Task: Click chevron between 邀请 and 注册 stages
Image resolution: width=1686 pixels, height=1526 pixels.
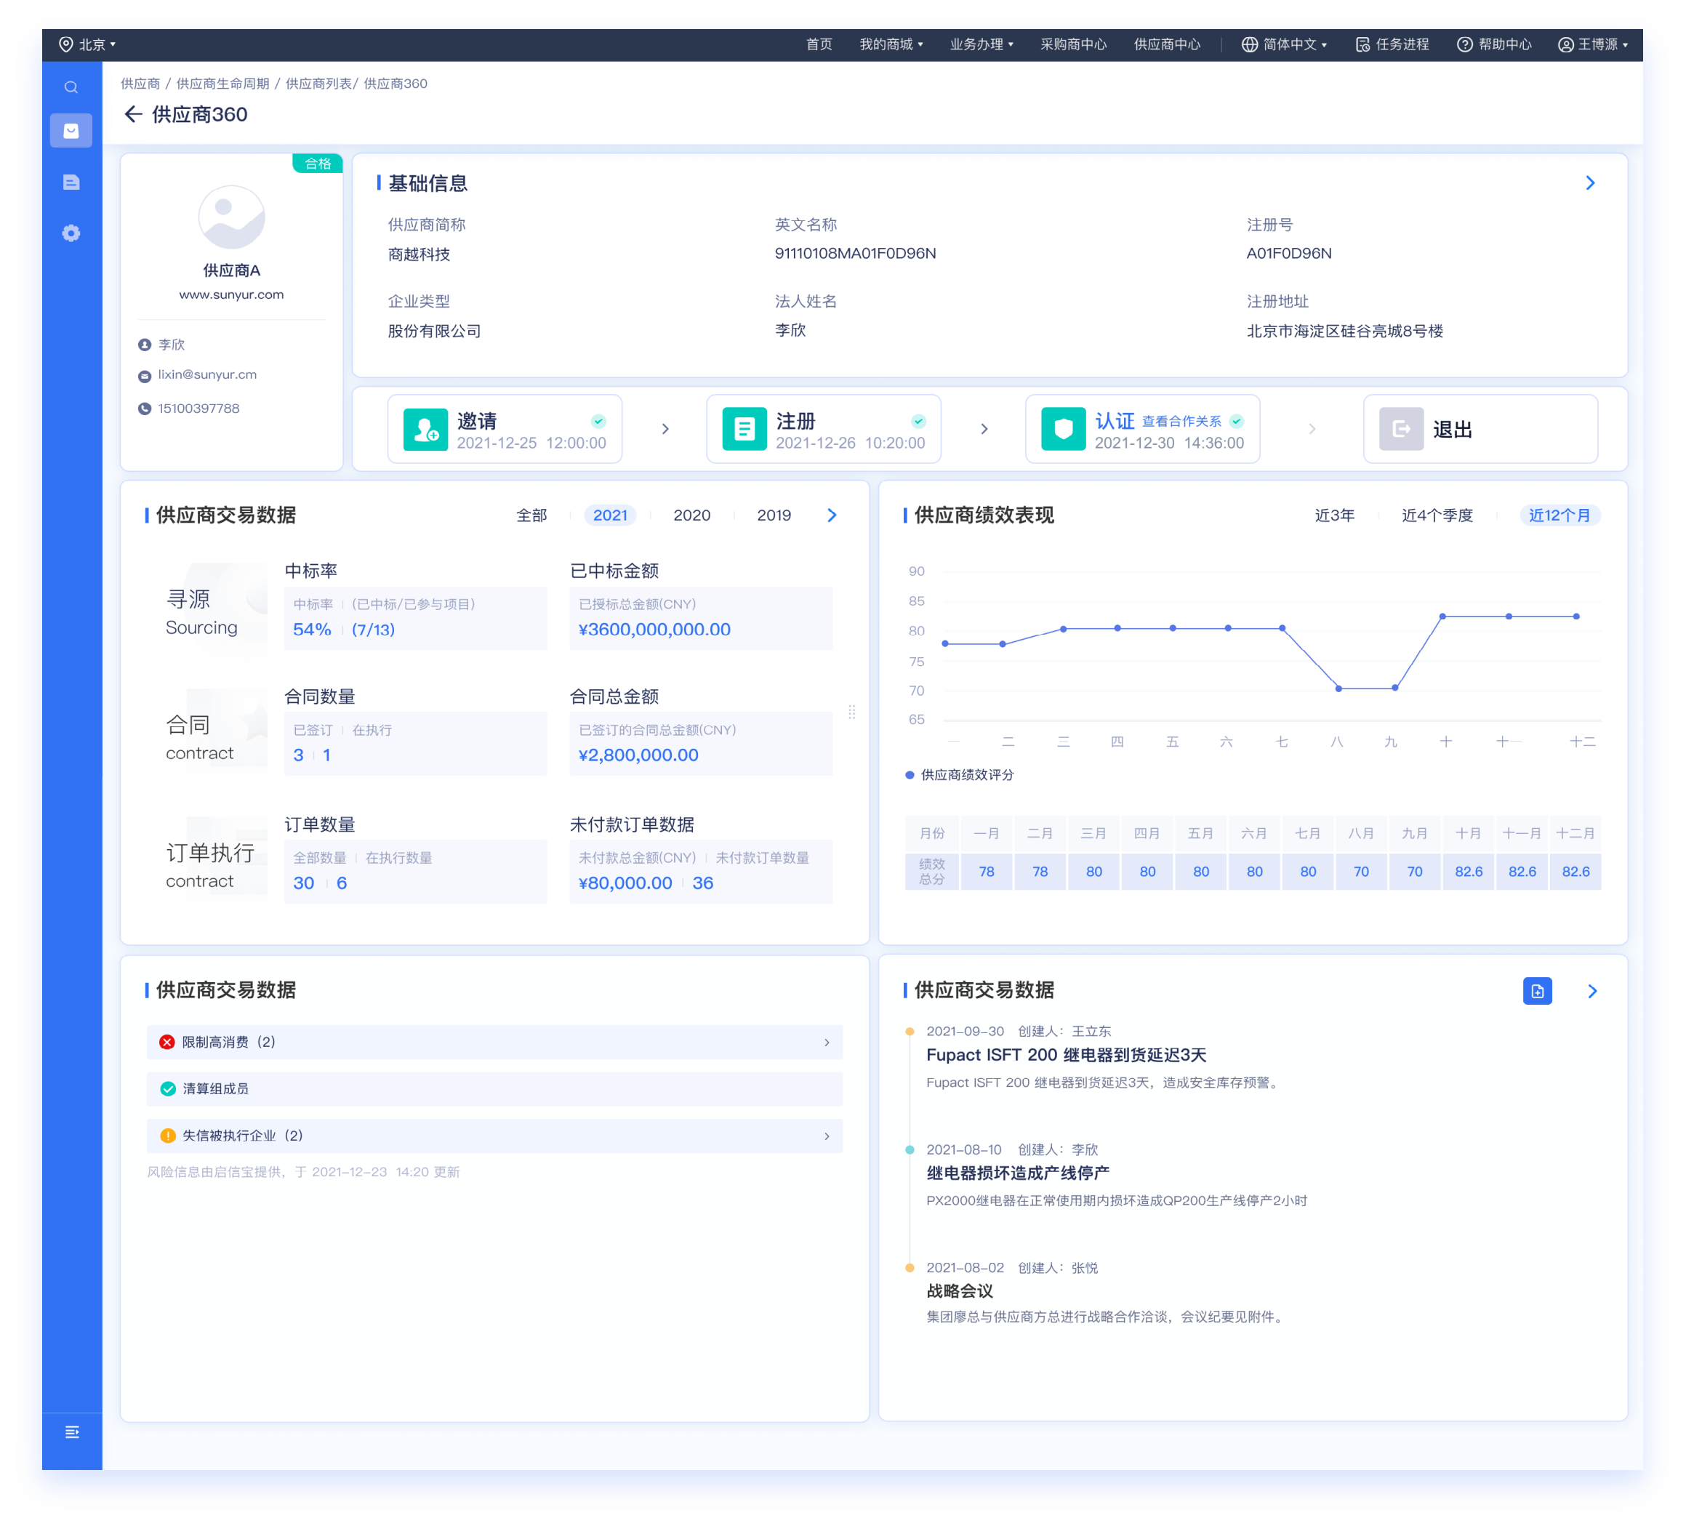Action: tap(666, 429)
